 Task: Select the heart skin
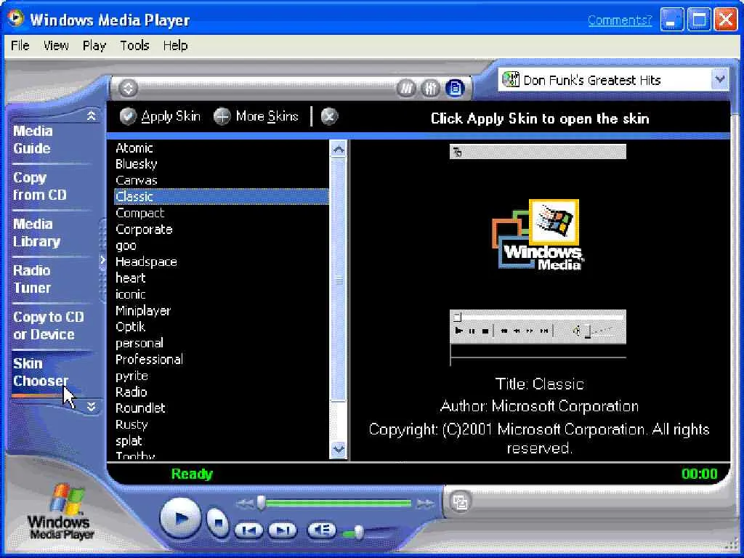point(221,278)
